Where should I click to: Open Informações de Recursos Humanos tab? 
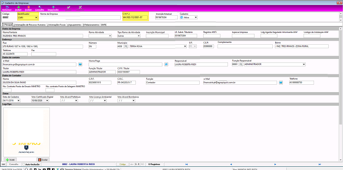click(x=29, y=25)
